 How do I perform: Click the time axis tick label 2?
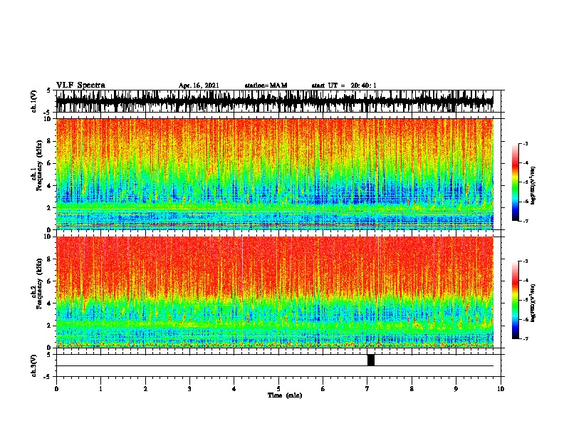coord(145,388)
